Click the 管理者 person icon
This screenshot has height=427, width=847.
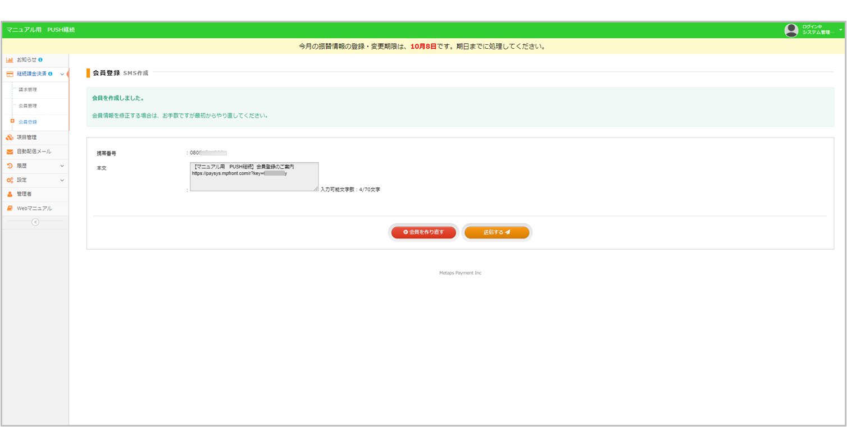(10, 194)
